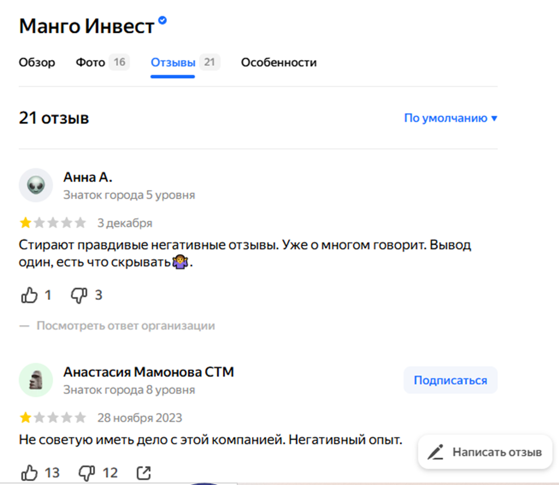The width and height of the screenshot is (559, 485).
Task: Open Анна А.'s alien avatar
Action: [x=36, y=184]
